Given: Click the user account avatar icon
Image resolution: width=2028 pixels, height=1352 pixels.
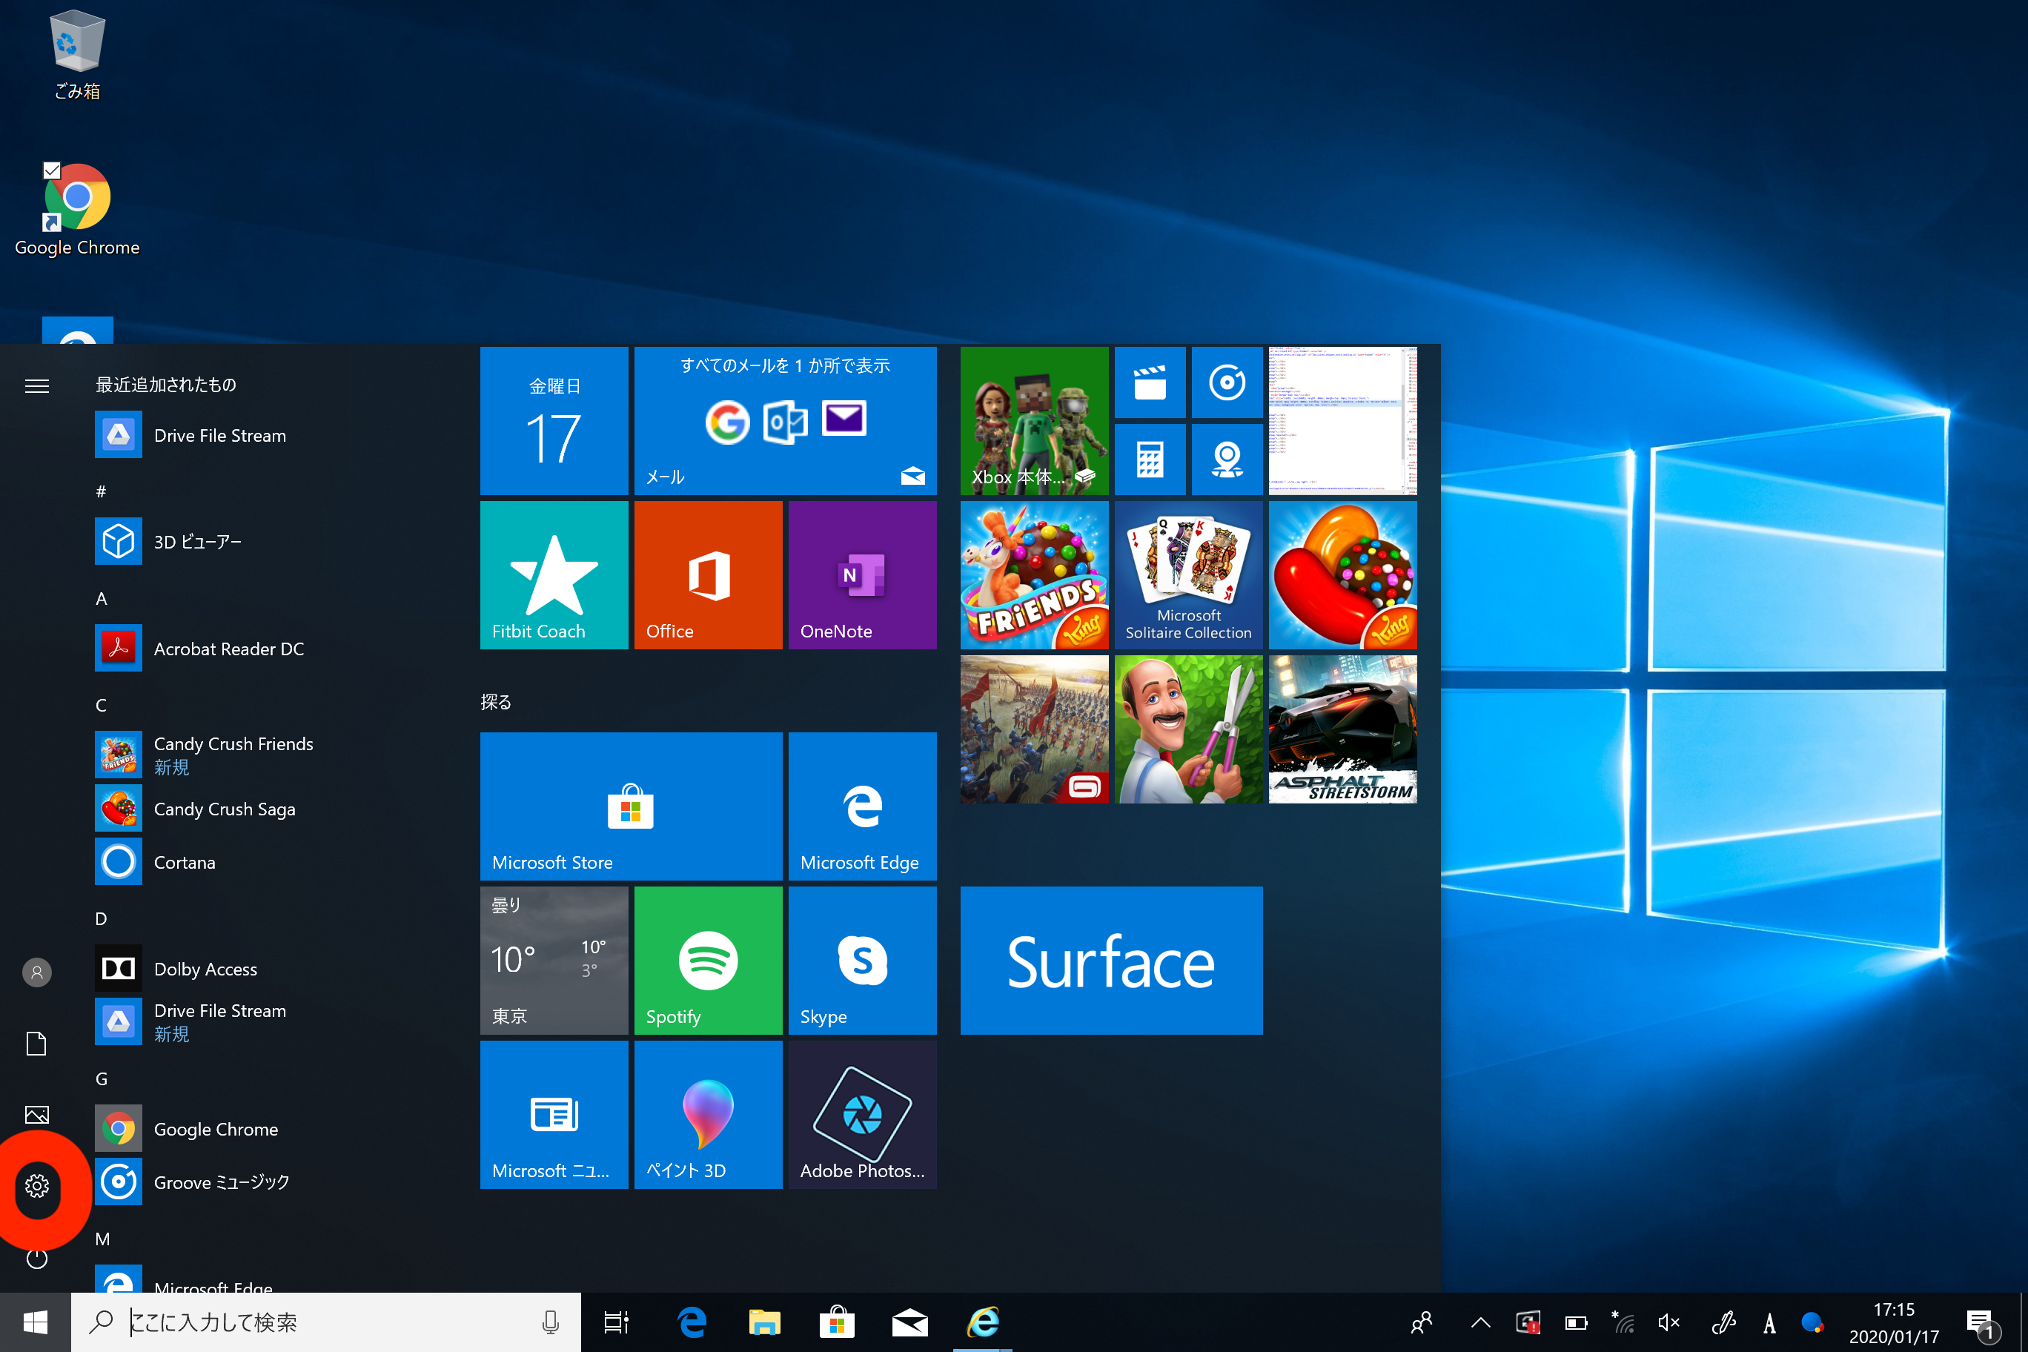Looking at the screenshot, I should pyautogui.click(x=36, y=972).
